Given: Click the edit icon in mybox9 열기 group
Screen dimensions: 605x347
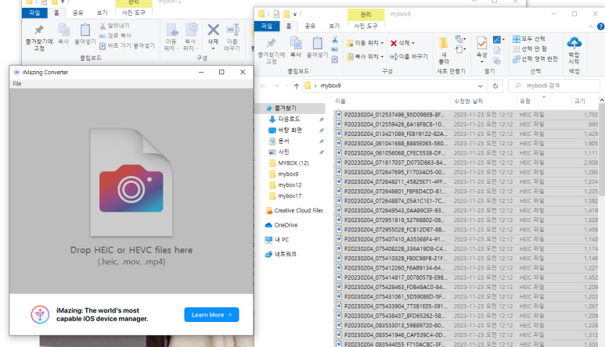Looking at the screenshot, I should click(x=497, y=50).
